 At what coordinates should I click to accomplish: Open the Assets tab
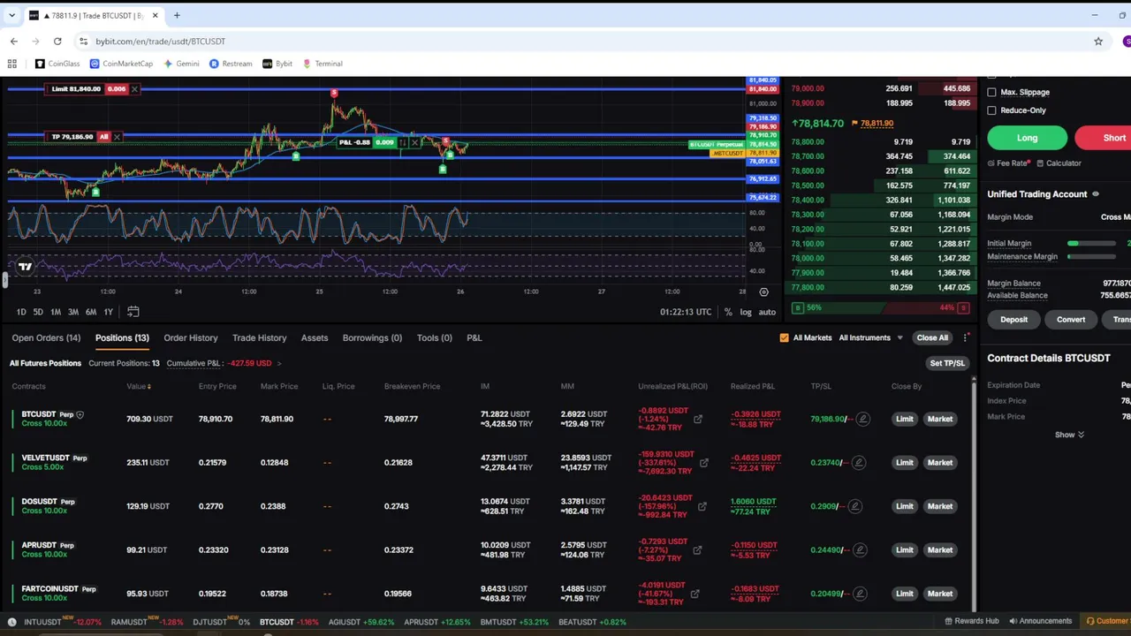tap(315, 337)
